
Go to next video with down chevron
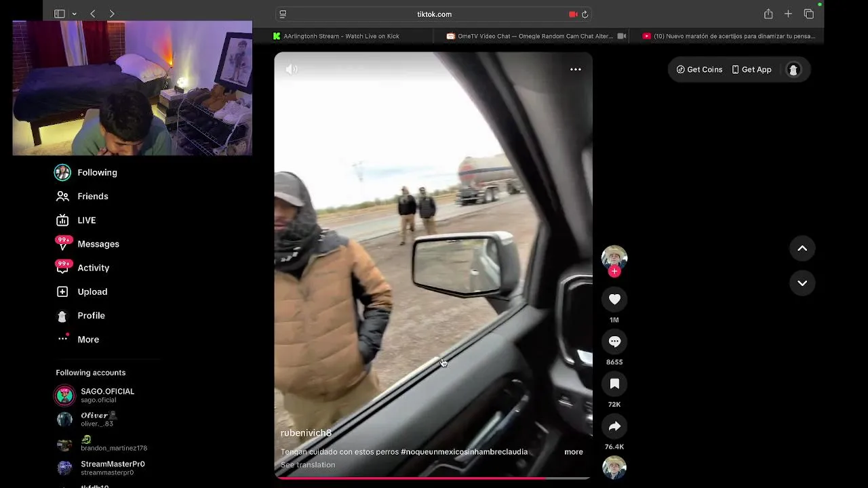pos(802,283)
